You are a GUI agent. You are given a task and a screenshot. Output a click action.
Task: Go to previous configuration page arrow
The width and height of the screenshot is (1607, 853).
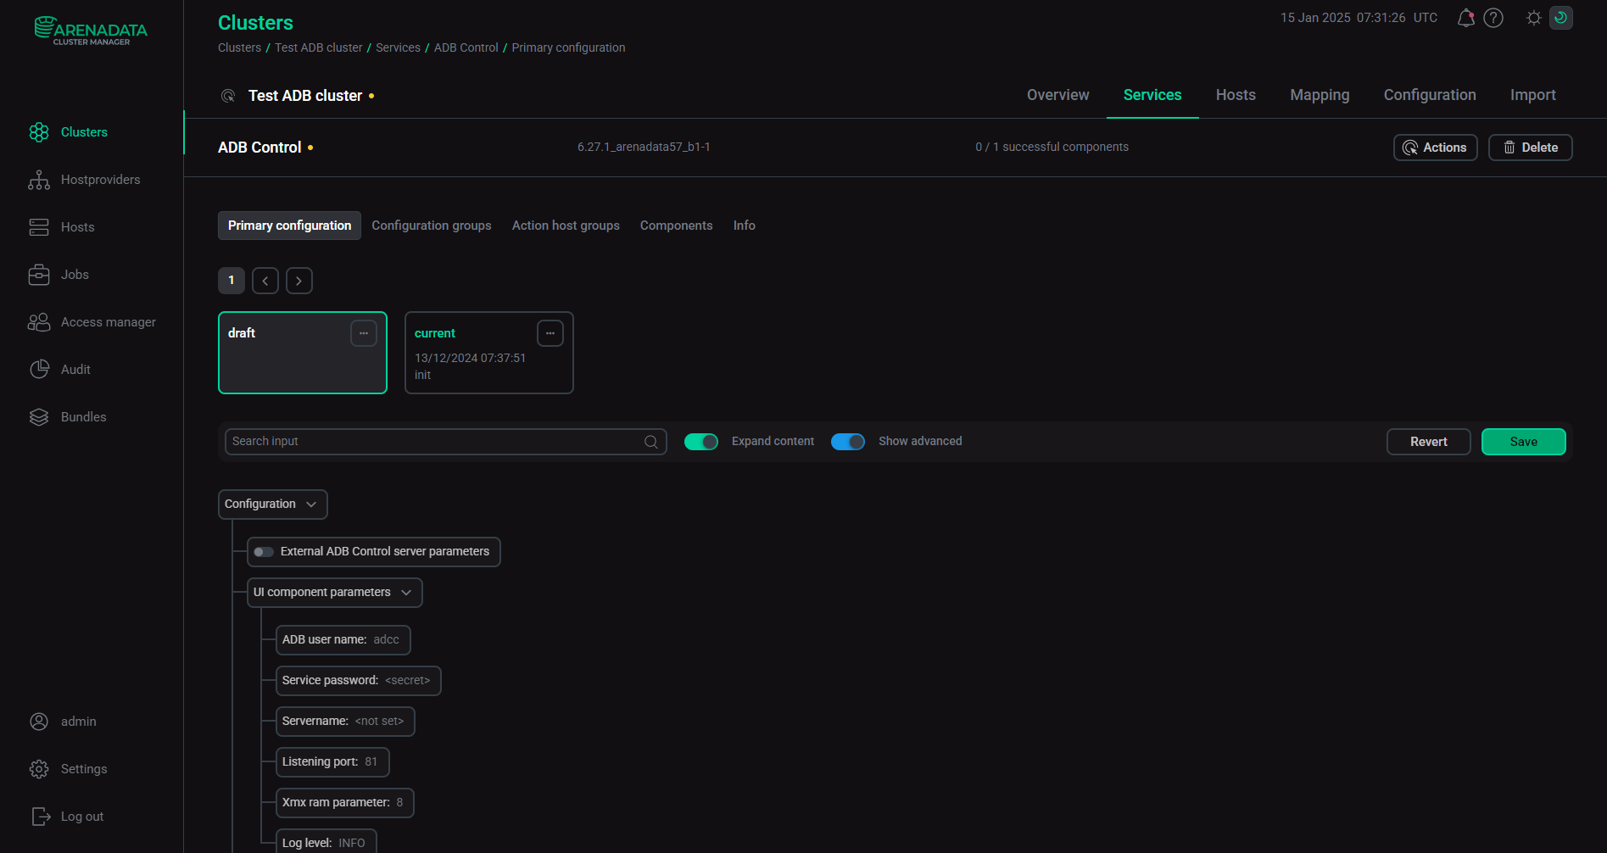click(265, 281)
